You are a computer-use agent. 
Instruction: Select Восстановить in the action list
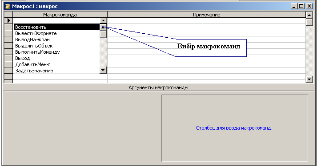[x=57, y=27]
